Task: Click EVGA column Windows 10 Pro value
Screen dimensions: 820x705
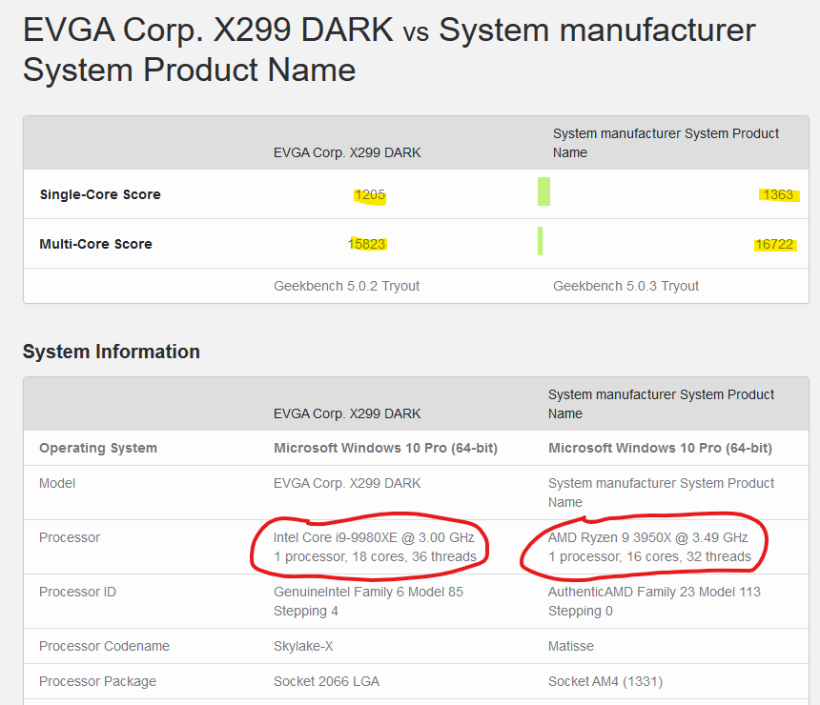Action: pyautogui.click(x=385, y=449)
